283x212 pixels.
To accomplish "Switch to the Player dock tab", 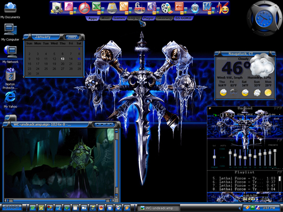I will (x=148, y=18).
